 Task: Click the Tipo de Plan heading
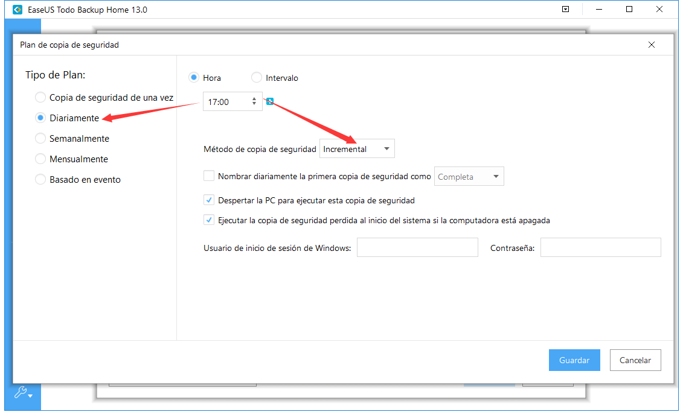(56, 75)
